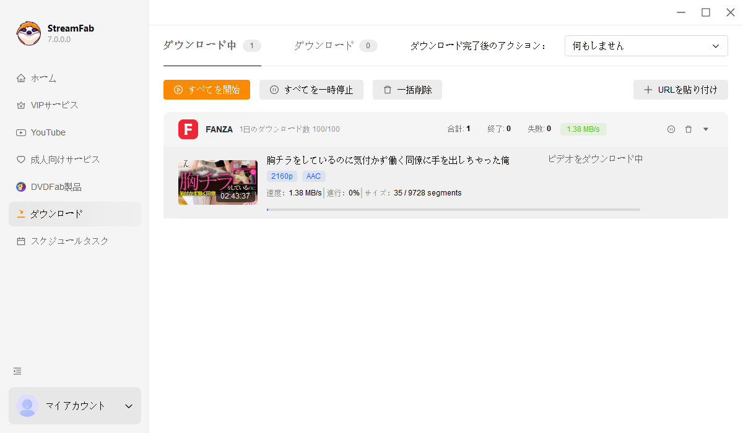743x433 pixels.
Task: Toggle pause on all downloads via すべてを一時停止
Action: tap(311, 90)
